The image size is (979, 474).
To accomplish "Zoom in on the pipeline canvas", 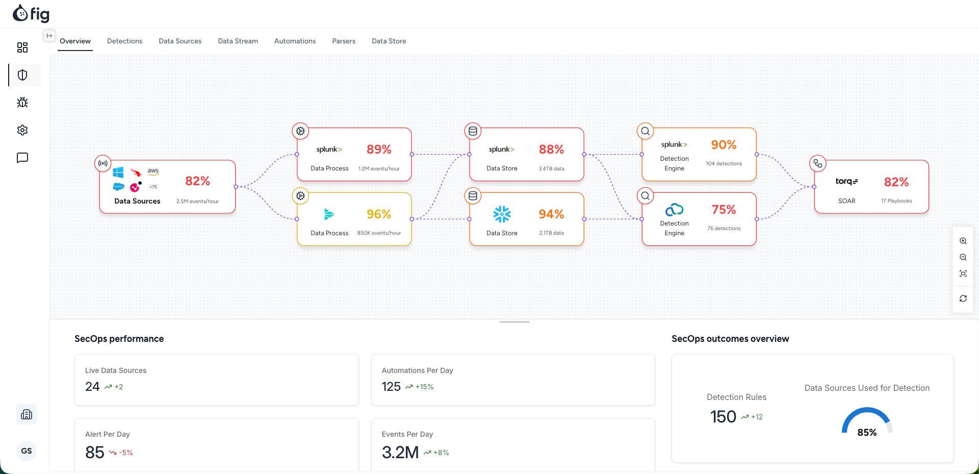I will pyautogui.click(x=963, y=241).
